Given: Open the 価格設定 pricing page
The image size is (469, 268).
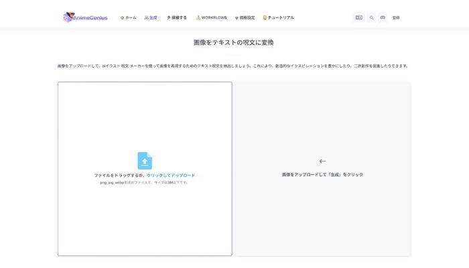Looking at the screenshot, I should pyautogui.click(x=247, y=17).
